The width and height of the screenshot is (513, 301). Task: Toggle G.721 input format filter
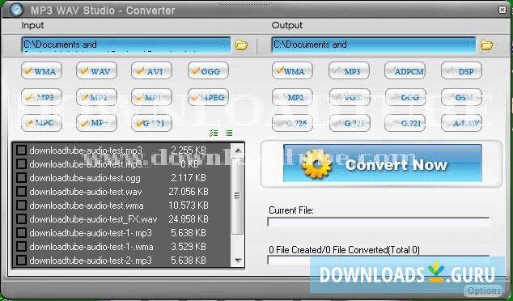click(x=151, y=123)
